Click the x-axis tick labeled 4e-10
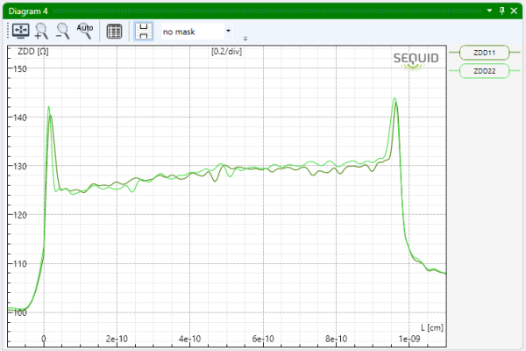Viewport: 526px width, 351px height. click(190, 339)
